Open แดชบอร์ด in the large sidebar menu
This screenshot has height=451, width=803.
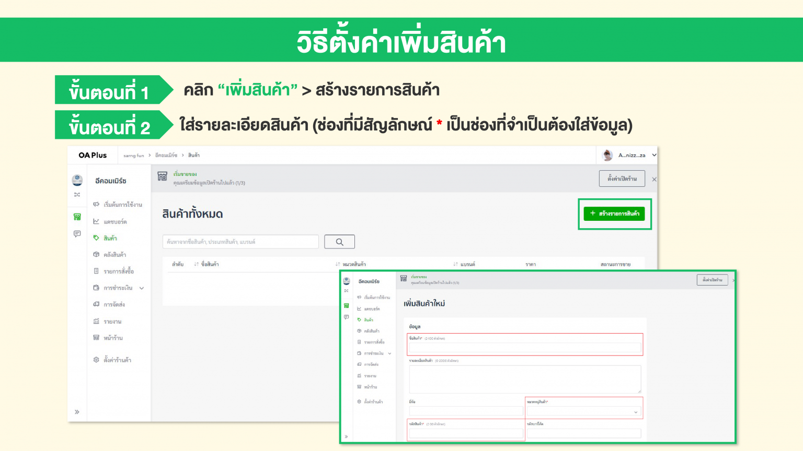tap(115, 222)
